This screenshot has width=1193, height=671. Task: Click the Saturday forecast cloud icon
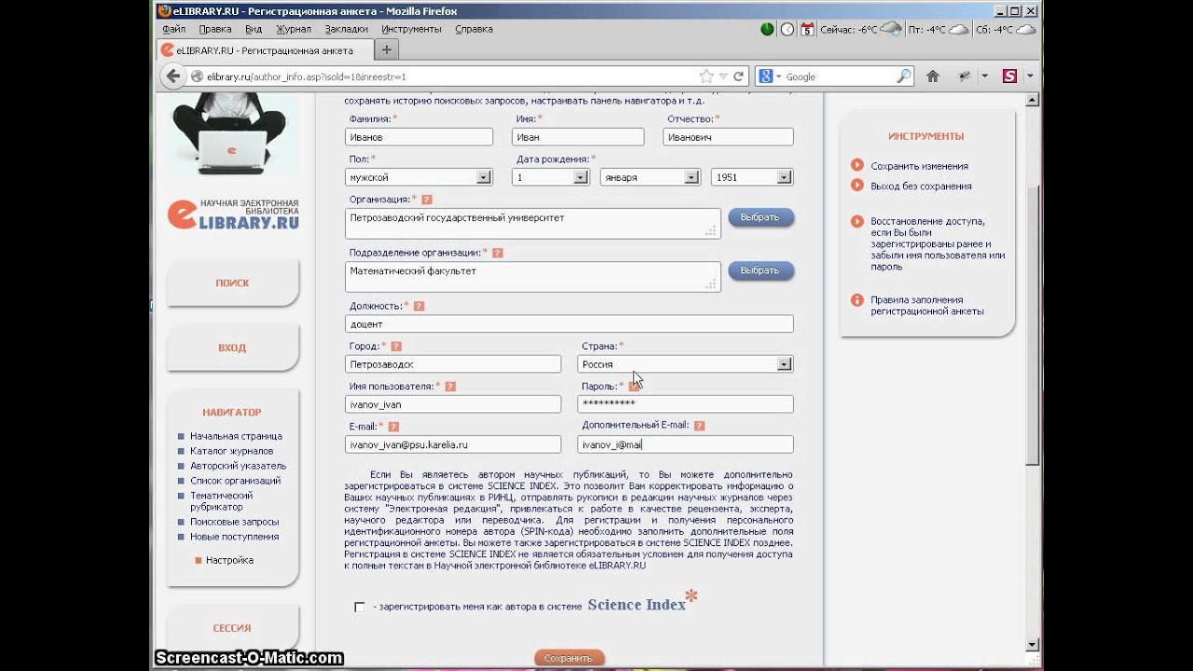click(1026, 29)
